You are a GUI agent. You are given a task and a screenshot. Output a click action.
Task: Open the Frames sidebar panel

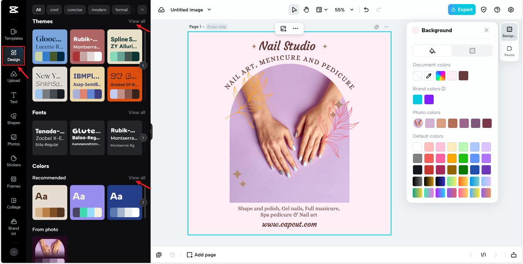(x=13, y=182)
